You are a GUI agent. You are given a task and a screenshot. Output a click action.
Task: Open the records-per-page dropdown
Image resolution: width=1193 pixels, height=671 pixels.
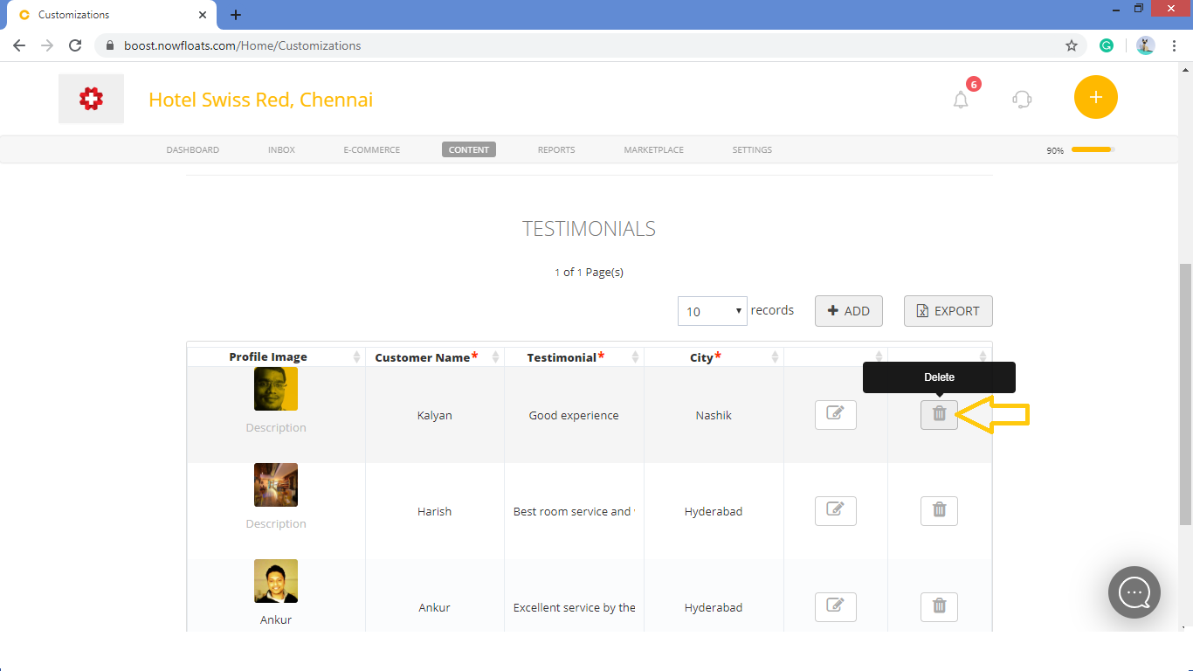[713, 311]
